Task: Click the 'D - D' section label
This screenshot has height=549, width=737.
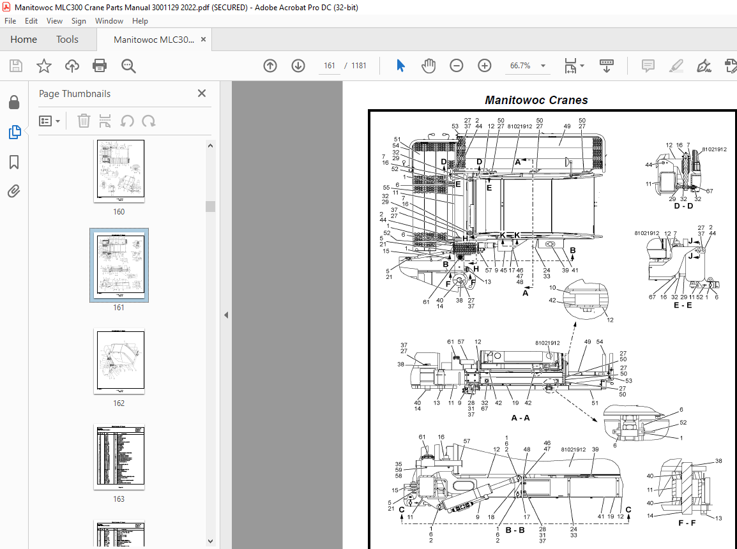Action: (x=683, y=206)
